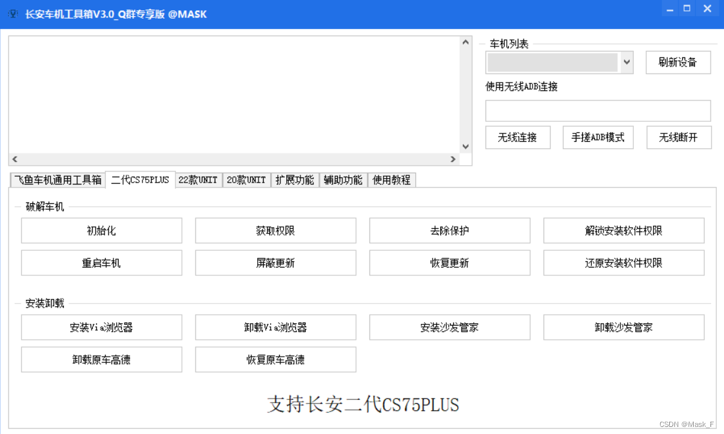This screenshot has height=434, width=724.
Task: Click the 屏蔽更新 button
Action: 276,262
